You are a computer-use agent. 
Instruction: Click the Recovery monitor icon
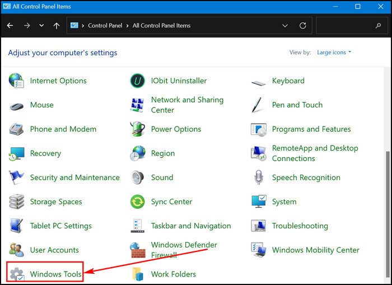16,154
